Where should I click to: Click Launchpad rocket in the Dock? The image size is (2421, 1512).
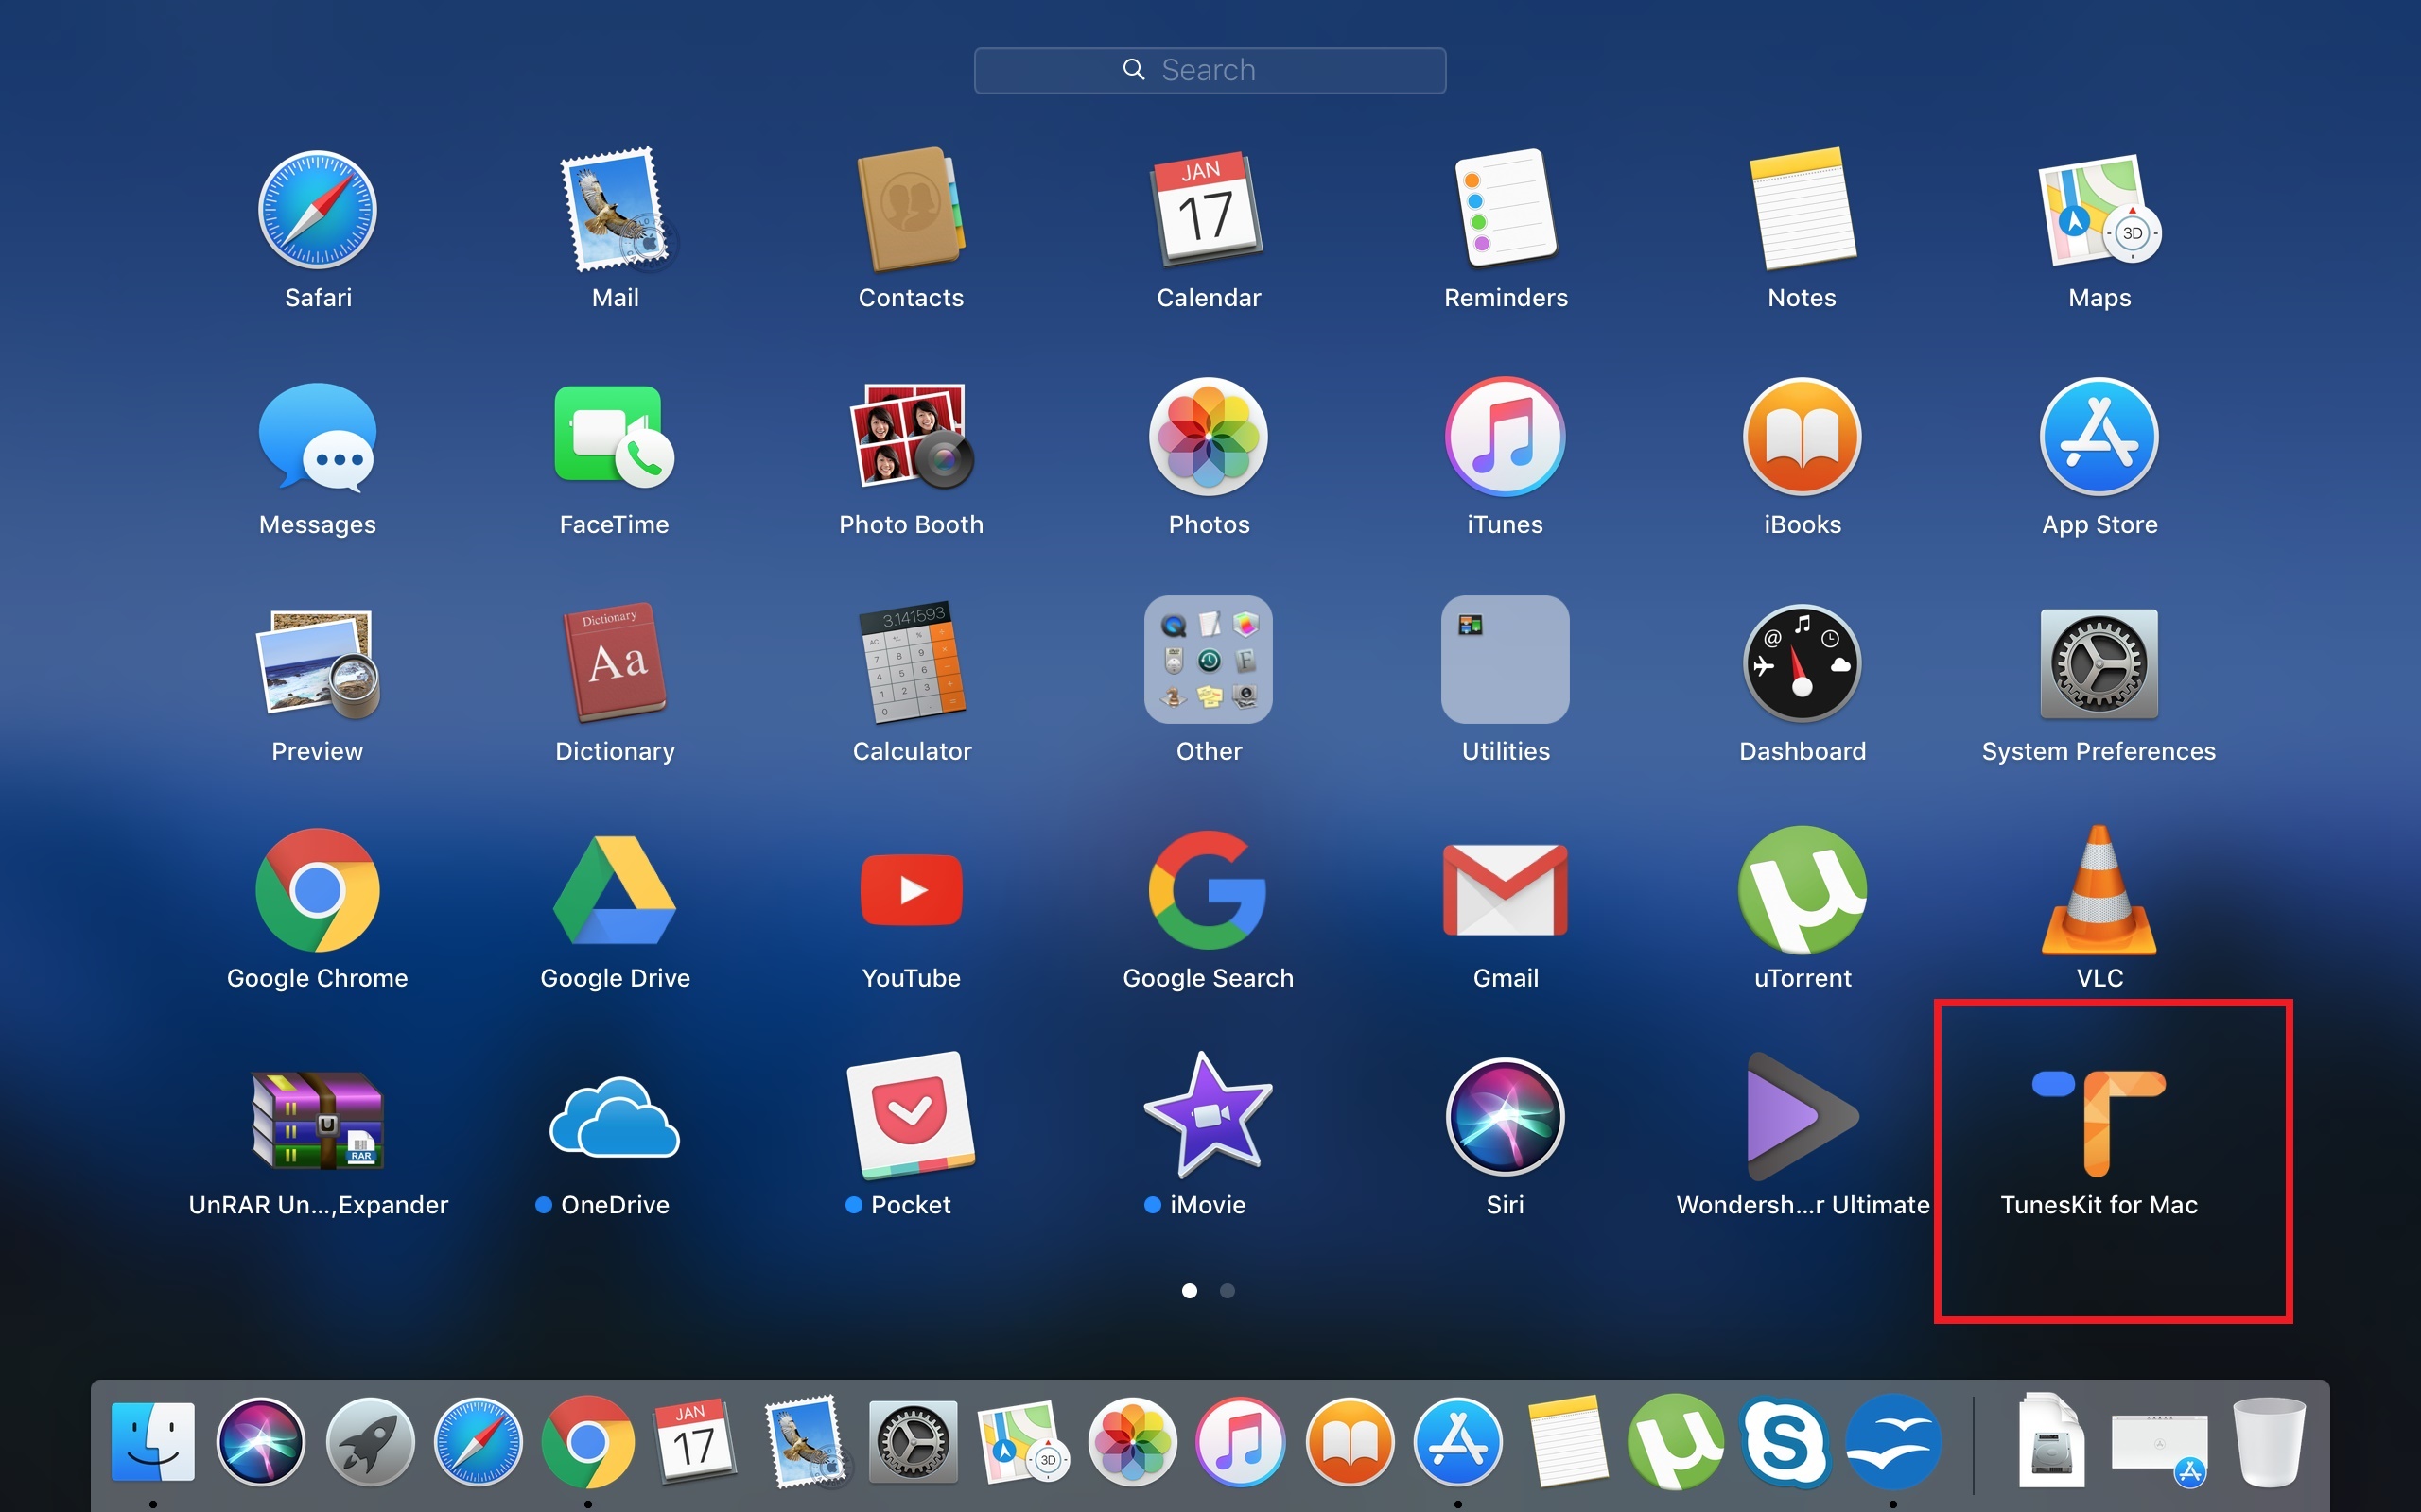tap(370, 1442)
